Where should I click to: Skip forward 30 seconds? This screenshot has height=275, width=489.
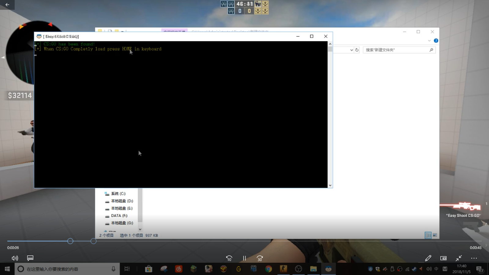coord(259,258)
